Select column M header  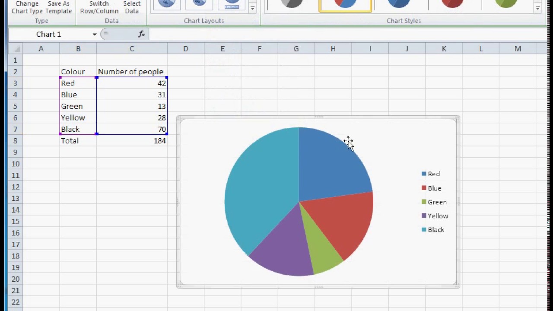(518, 49)
